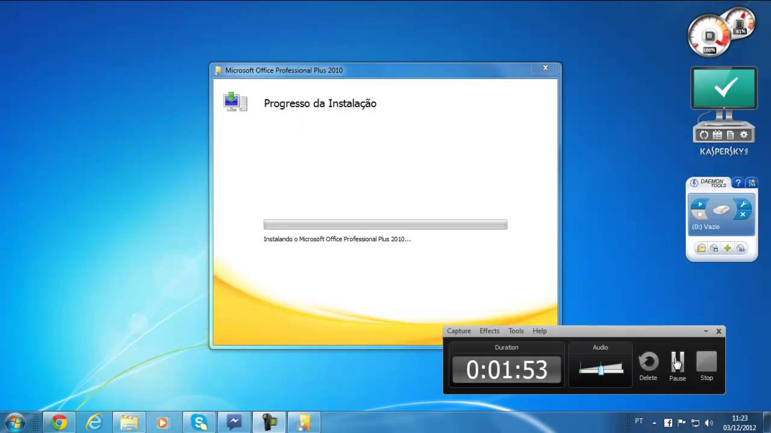Viewport: 771px width, 433px height.
Task: Open Windows Media Player from taskbar
Action: [x=163, y=423]
